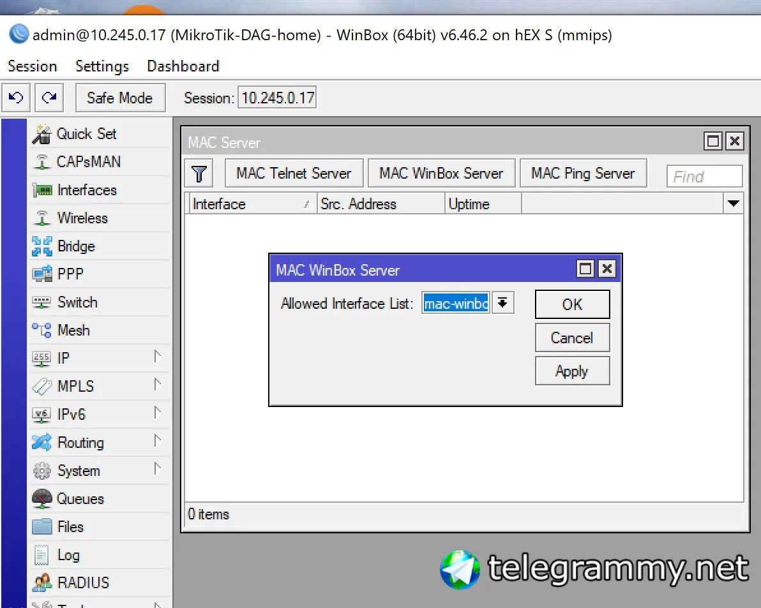
Task: Expand the System submenu
Action: [157, 470]
